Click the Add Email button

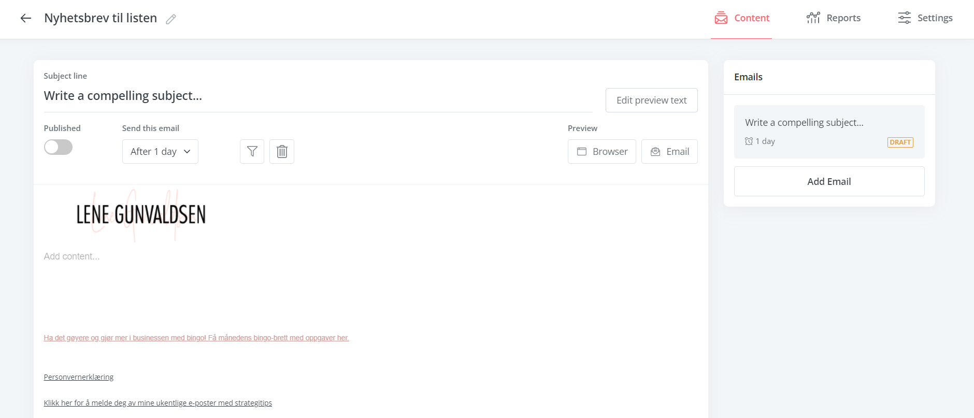[829, 181]
